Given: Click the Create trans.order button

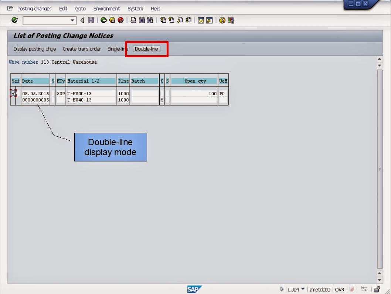Looking at the screenshot, I should (82, 49).
